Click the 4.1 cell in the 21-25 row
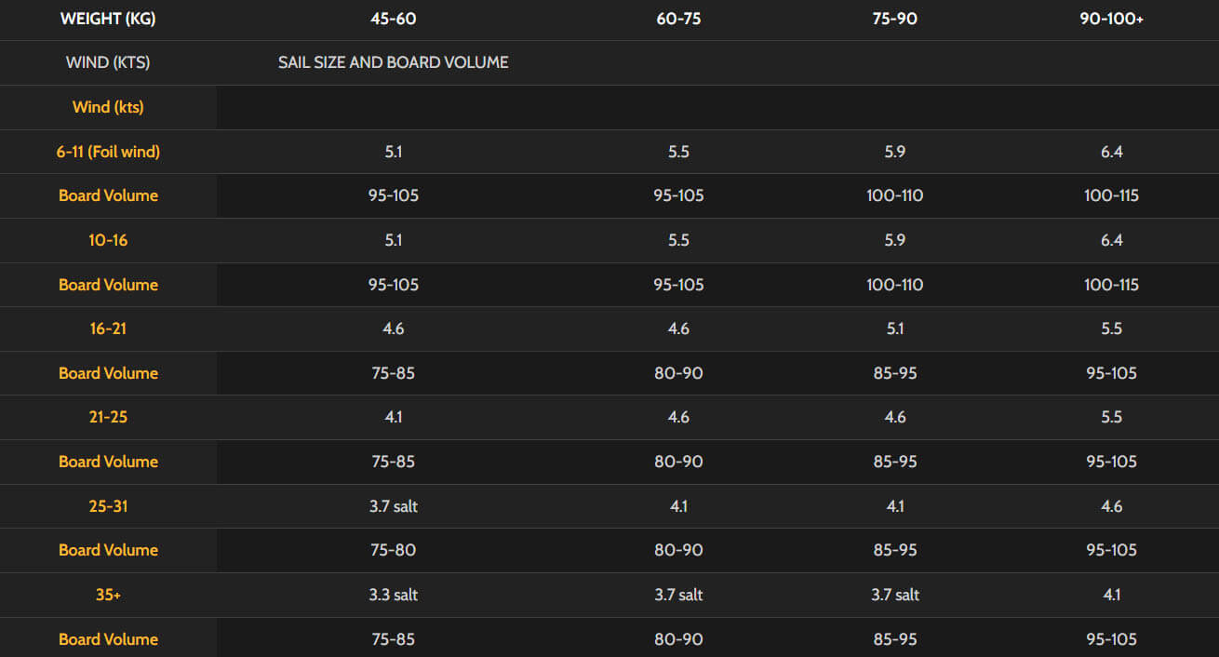 coord(393,417)
